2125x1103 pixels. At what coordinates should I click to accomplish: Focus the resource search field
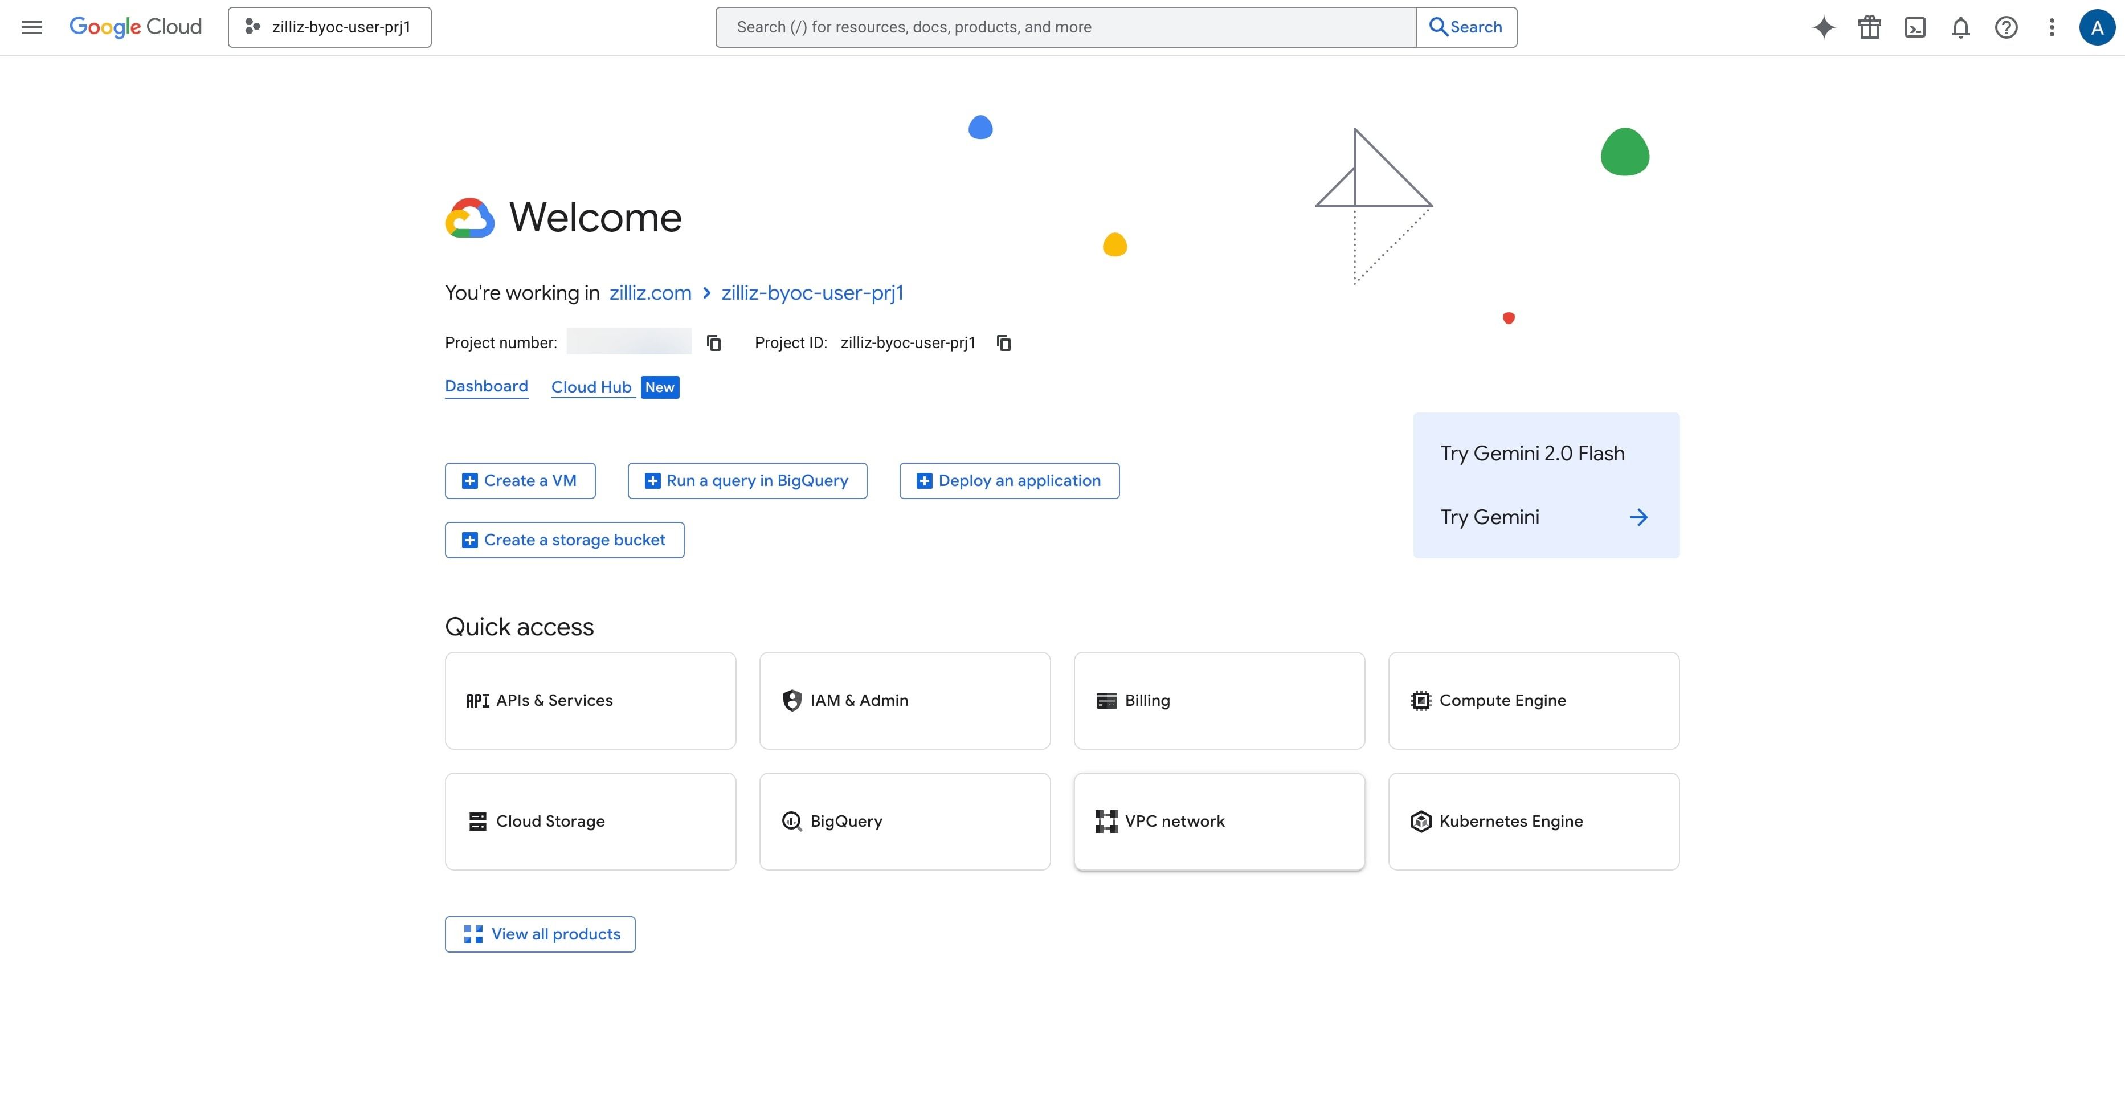pos(1066,27)
